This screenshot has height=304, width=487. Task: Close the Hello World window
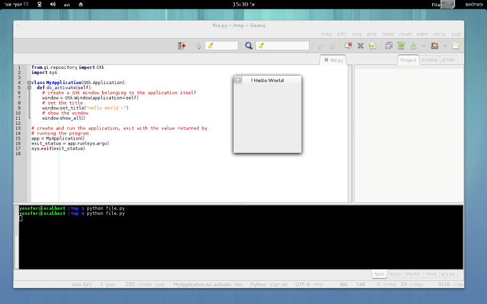(x=238, y=80)
